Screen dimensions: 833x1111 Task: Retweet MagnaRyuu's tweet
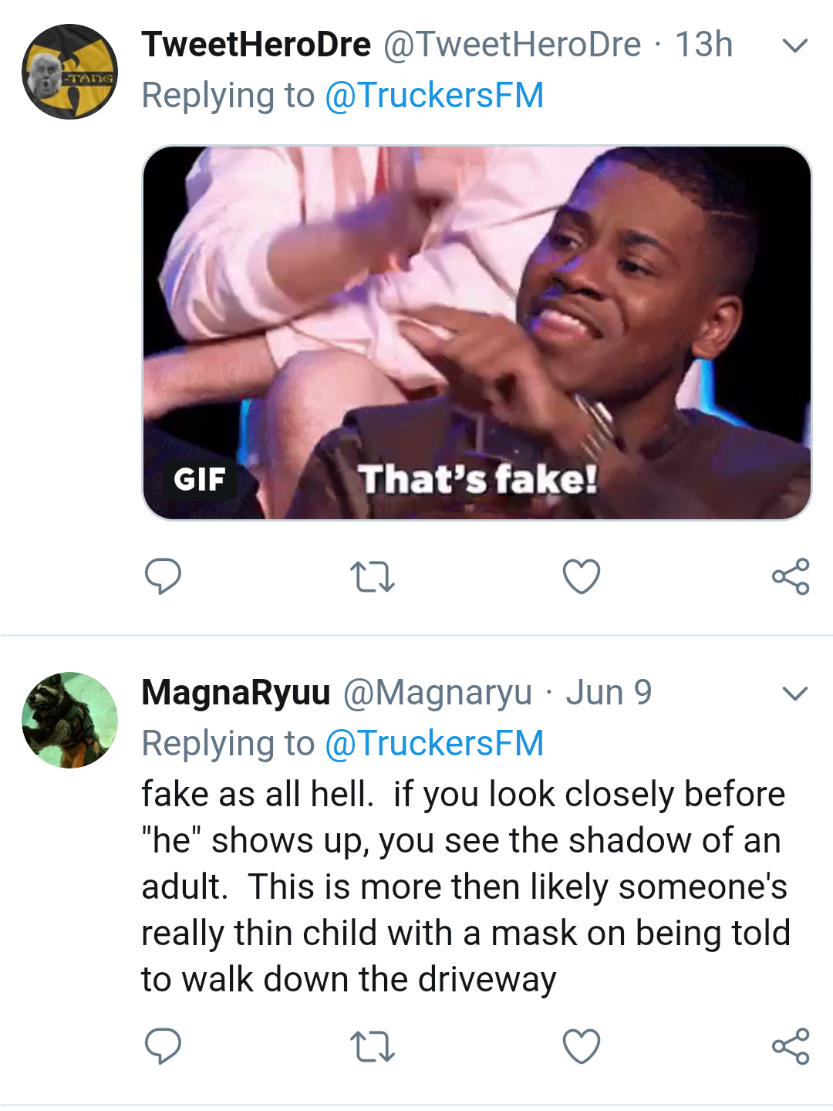point(373,1047)
